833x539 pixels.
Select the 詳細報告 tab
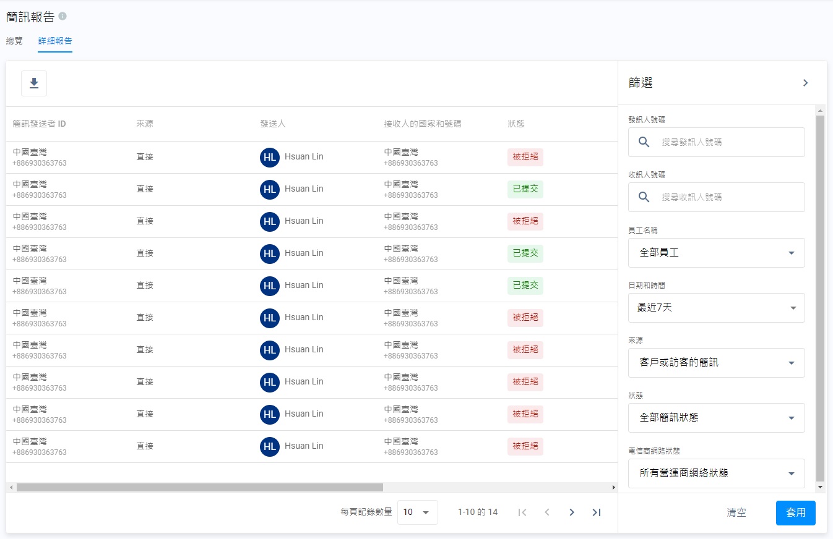coord(55,41)
